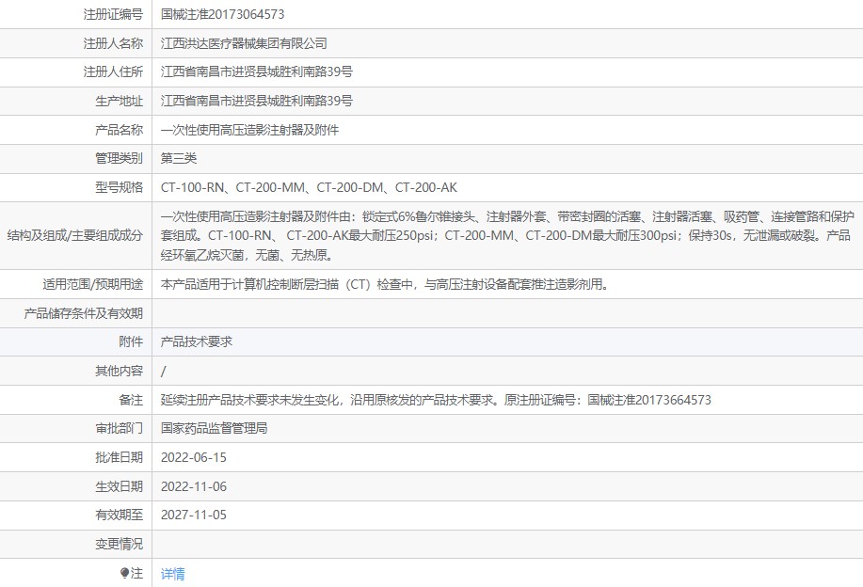Select the slash value in 其他内容 row
The width and height of the screenshot is (863, 587).
coord(163,372)
